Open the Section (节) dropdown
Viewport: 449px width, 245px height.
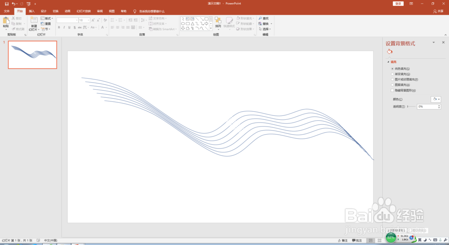point(45,29)
